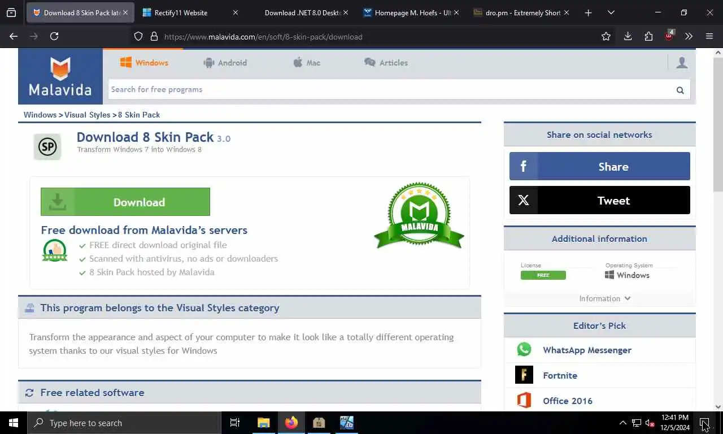Viewport: 723px width, 434px height.
Task: List all tabs dropdown arrow
Action: tap(611, 12)
